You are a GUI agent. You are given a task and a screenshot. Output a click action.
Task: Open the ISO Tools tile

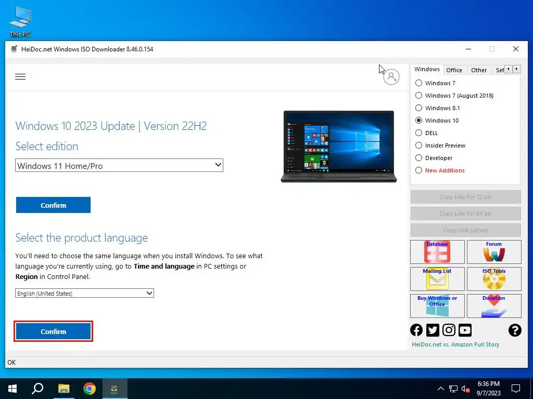(x=494, y=279)
